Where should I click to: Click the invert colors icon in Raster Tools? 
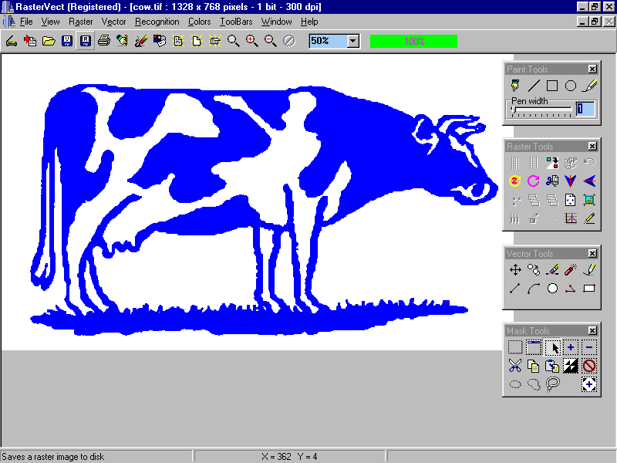point(552,162)
